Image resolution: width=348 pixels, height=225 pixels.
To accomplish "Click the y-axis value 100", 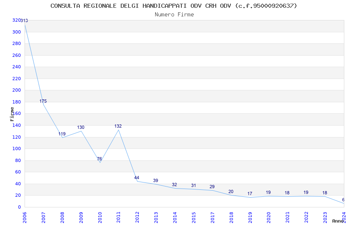I will pyautogui.click(x=17, y=148).
